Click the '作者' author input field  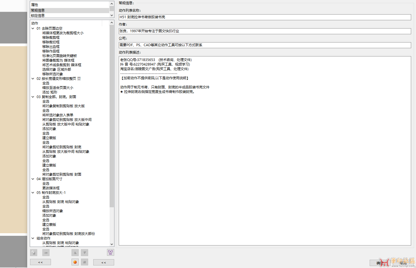pos(265,31)
